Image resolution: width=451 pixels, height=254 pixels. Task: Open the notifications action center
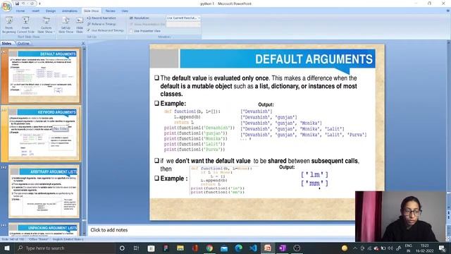pos(442,248)
